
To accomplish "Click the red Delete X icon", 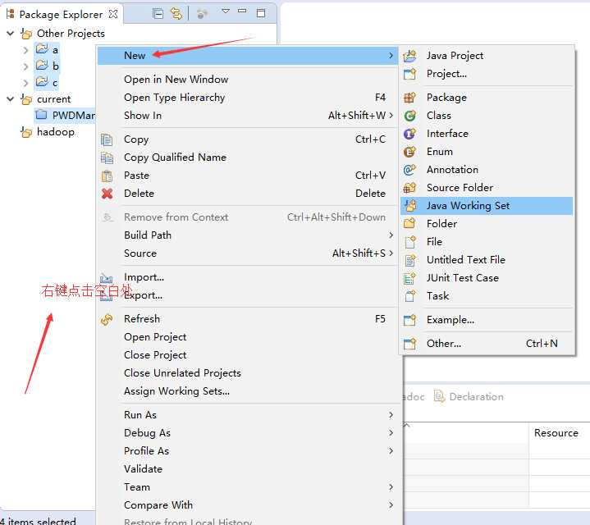I will tap(107, 194).
